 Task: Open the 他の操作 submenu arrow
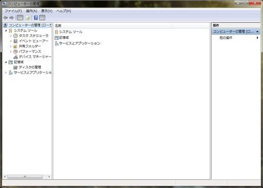pyautogui.click(x=257, y=37)
